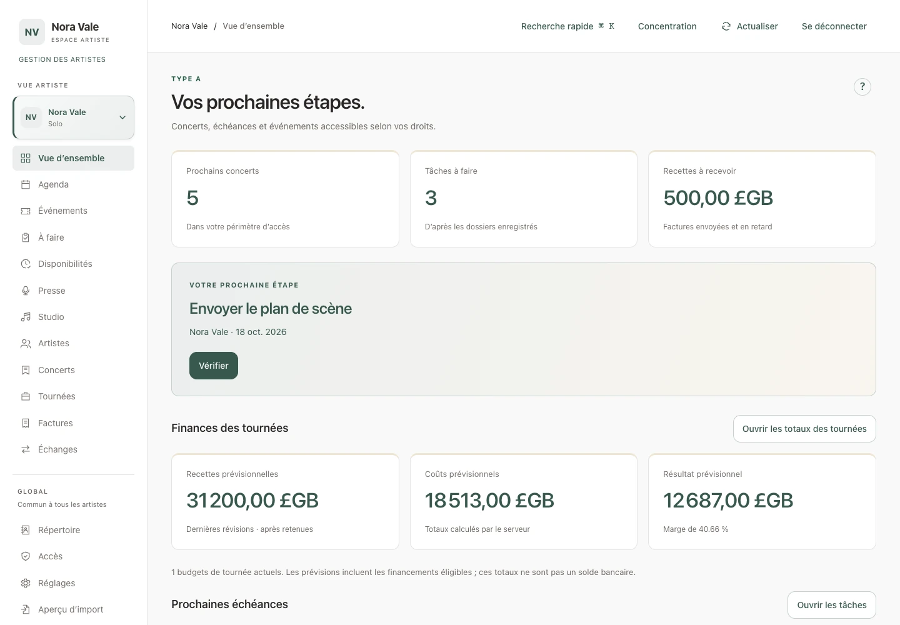The height and width of the screenshot is (625, 900).
Task: Click the 'Nora Vale · 18 oct. 2026' date line
Action: coord(238,332)
